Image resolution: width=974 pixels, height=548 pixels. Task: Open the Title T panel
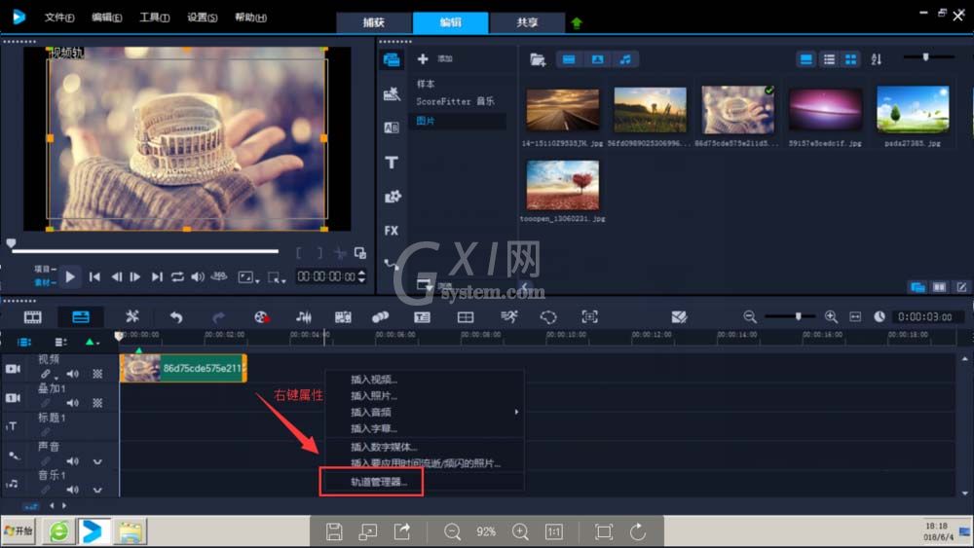tap(392, 163)
